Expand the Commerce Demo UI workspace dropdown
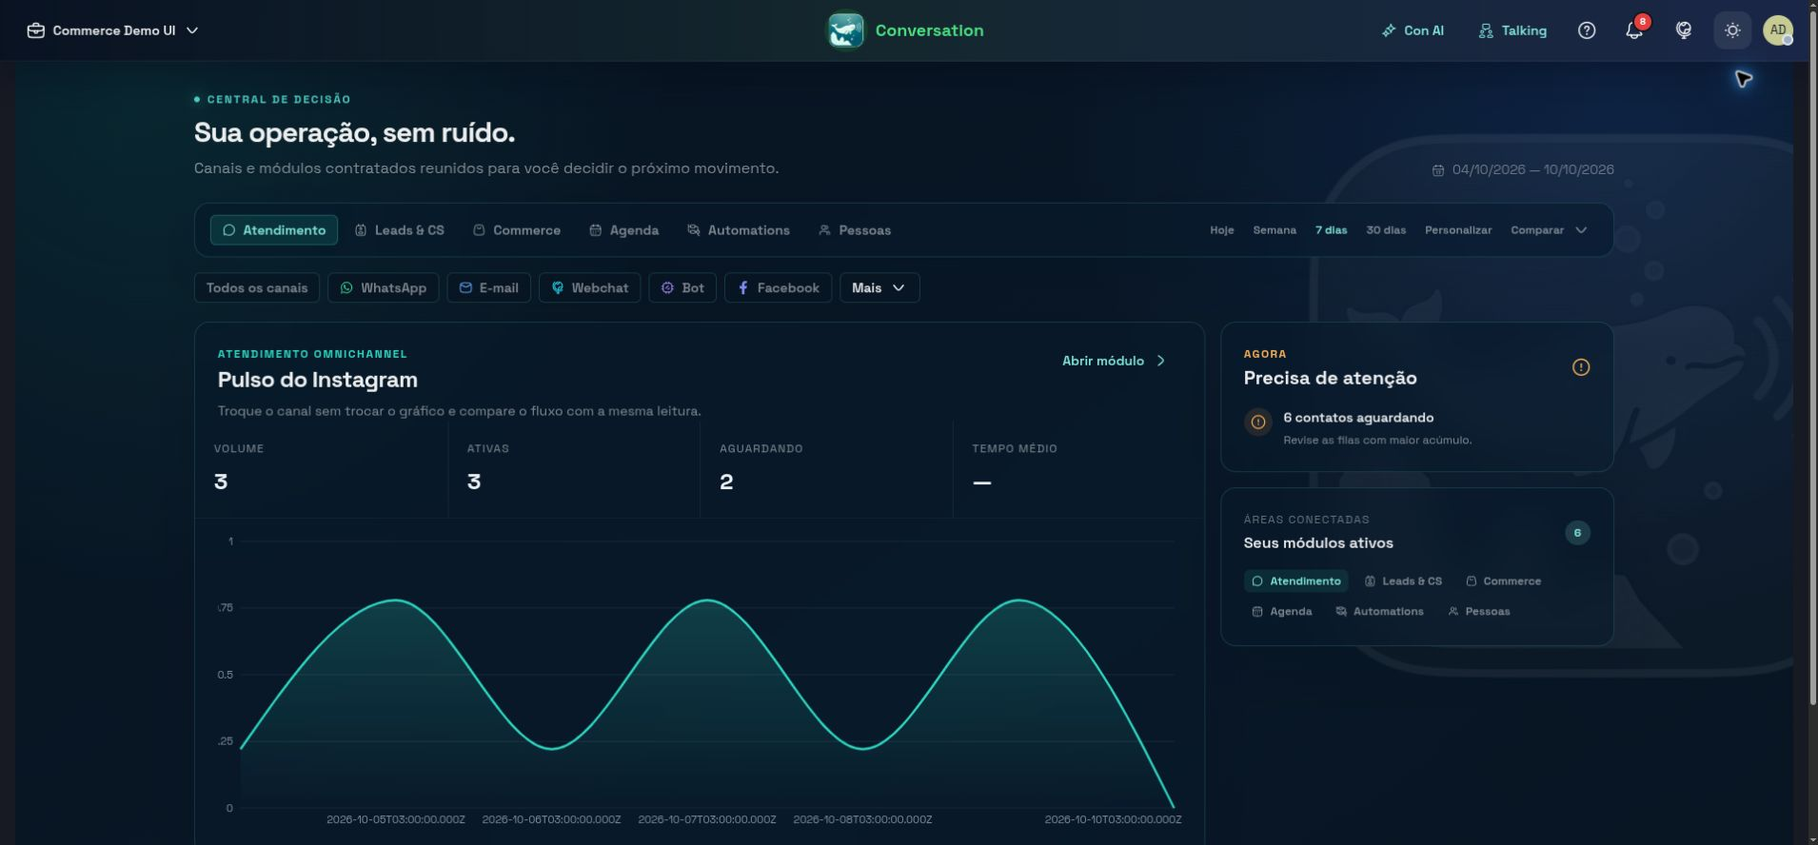1818x845 pixels. point(113,30)
